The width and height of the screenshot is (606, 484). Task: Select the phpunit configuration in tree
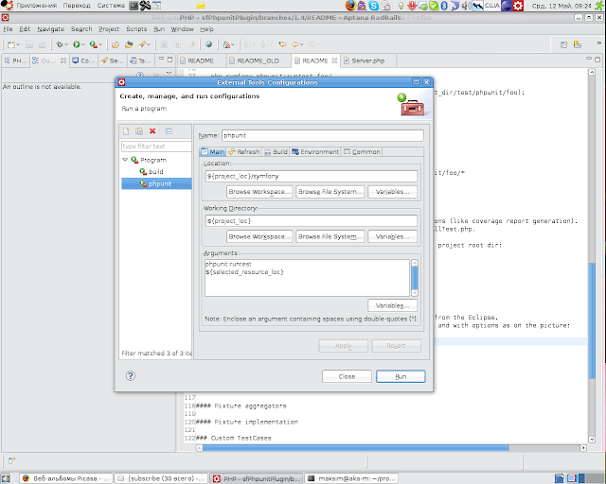[x=156, y=183]
